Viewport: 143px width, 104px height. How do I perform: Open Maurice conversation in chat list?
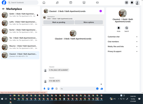pyautogui.click(x=20, y=47)
